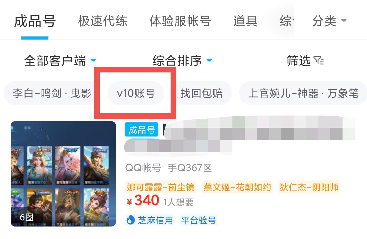Click the blue 成品号 badge on listing
The width and height of the screenshot is (367, 239).
point(141,130)
